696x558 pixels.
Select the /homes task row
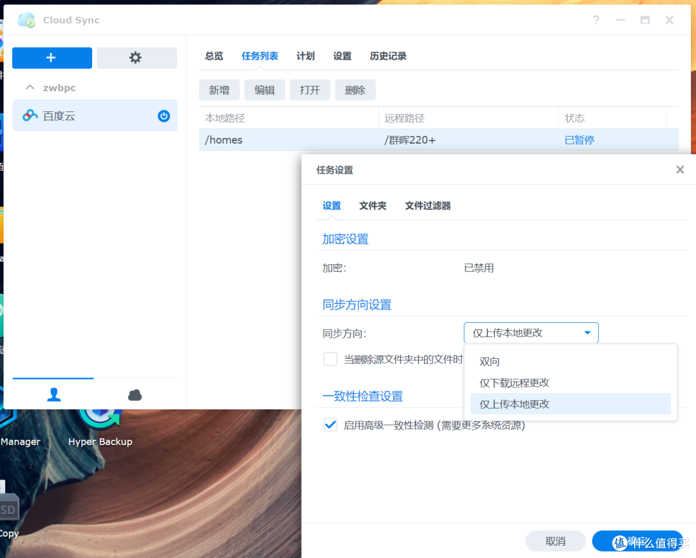[439, 140]
